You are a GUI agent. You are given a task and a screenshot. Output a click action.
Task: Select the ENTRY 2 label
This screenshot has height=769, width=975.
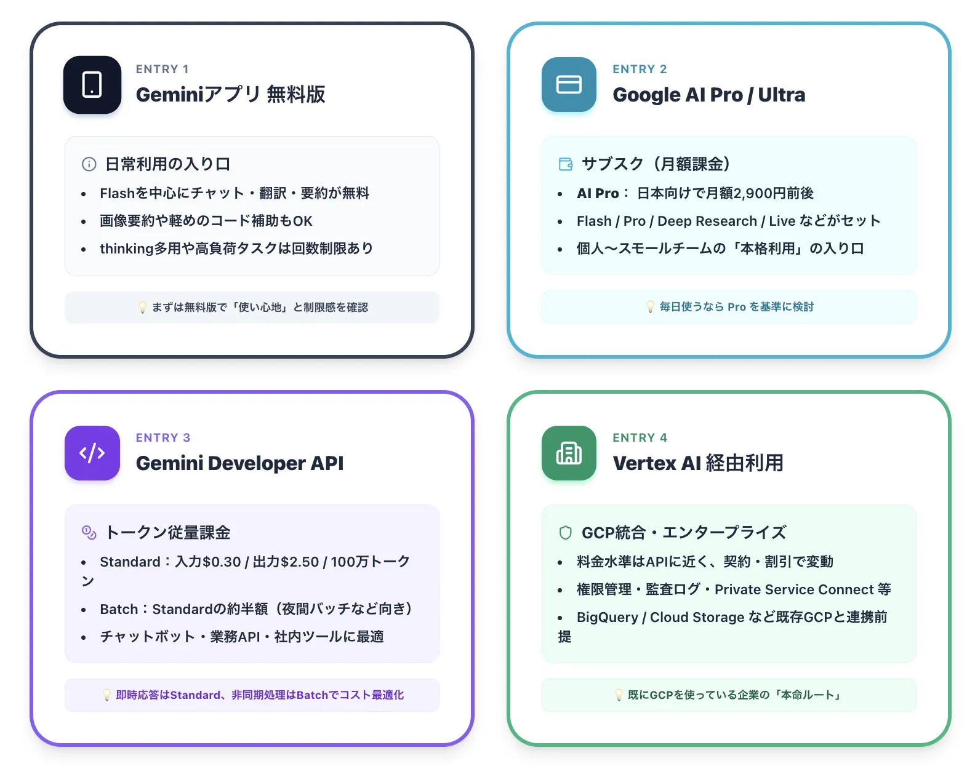tap(640, 69)
